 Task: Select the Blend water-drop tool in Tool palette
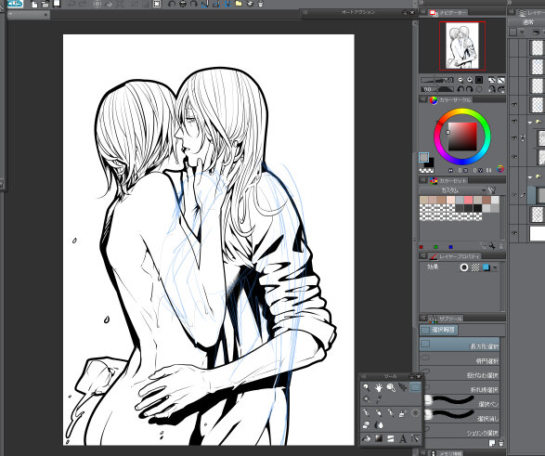click(x=379, y=424)
